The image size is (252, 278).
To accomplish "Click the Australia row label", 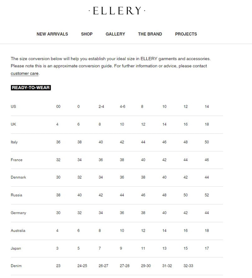I will 18,230.
